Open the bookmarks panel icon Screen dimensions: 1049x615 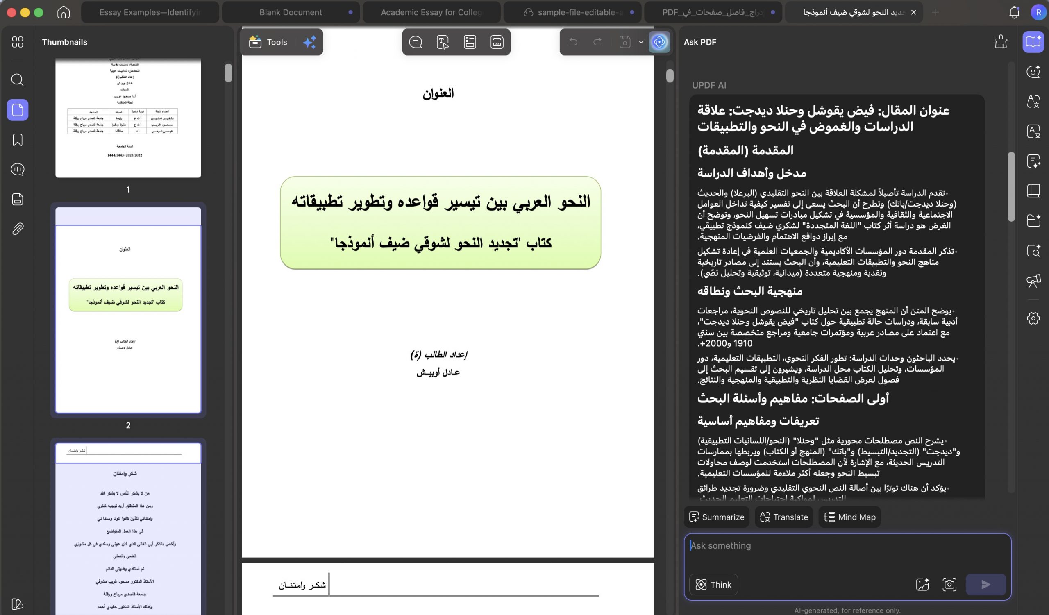(x=18, y=140)
